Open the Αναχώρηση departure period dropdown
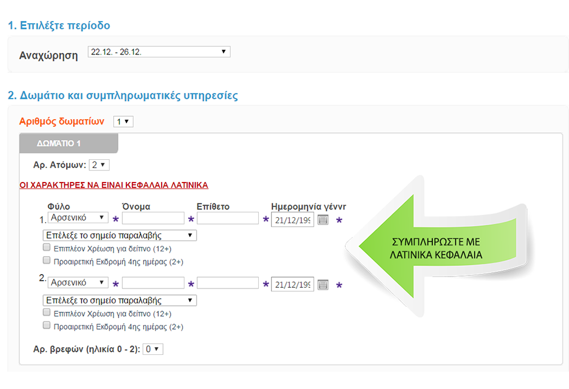The image size is (569, 389). [x=159, y=52]
